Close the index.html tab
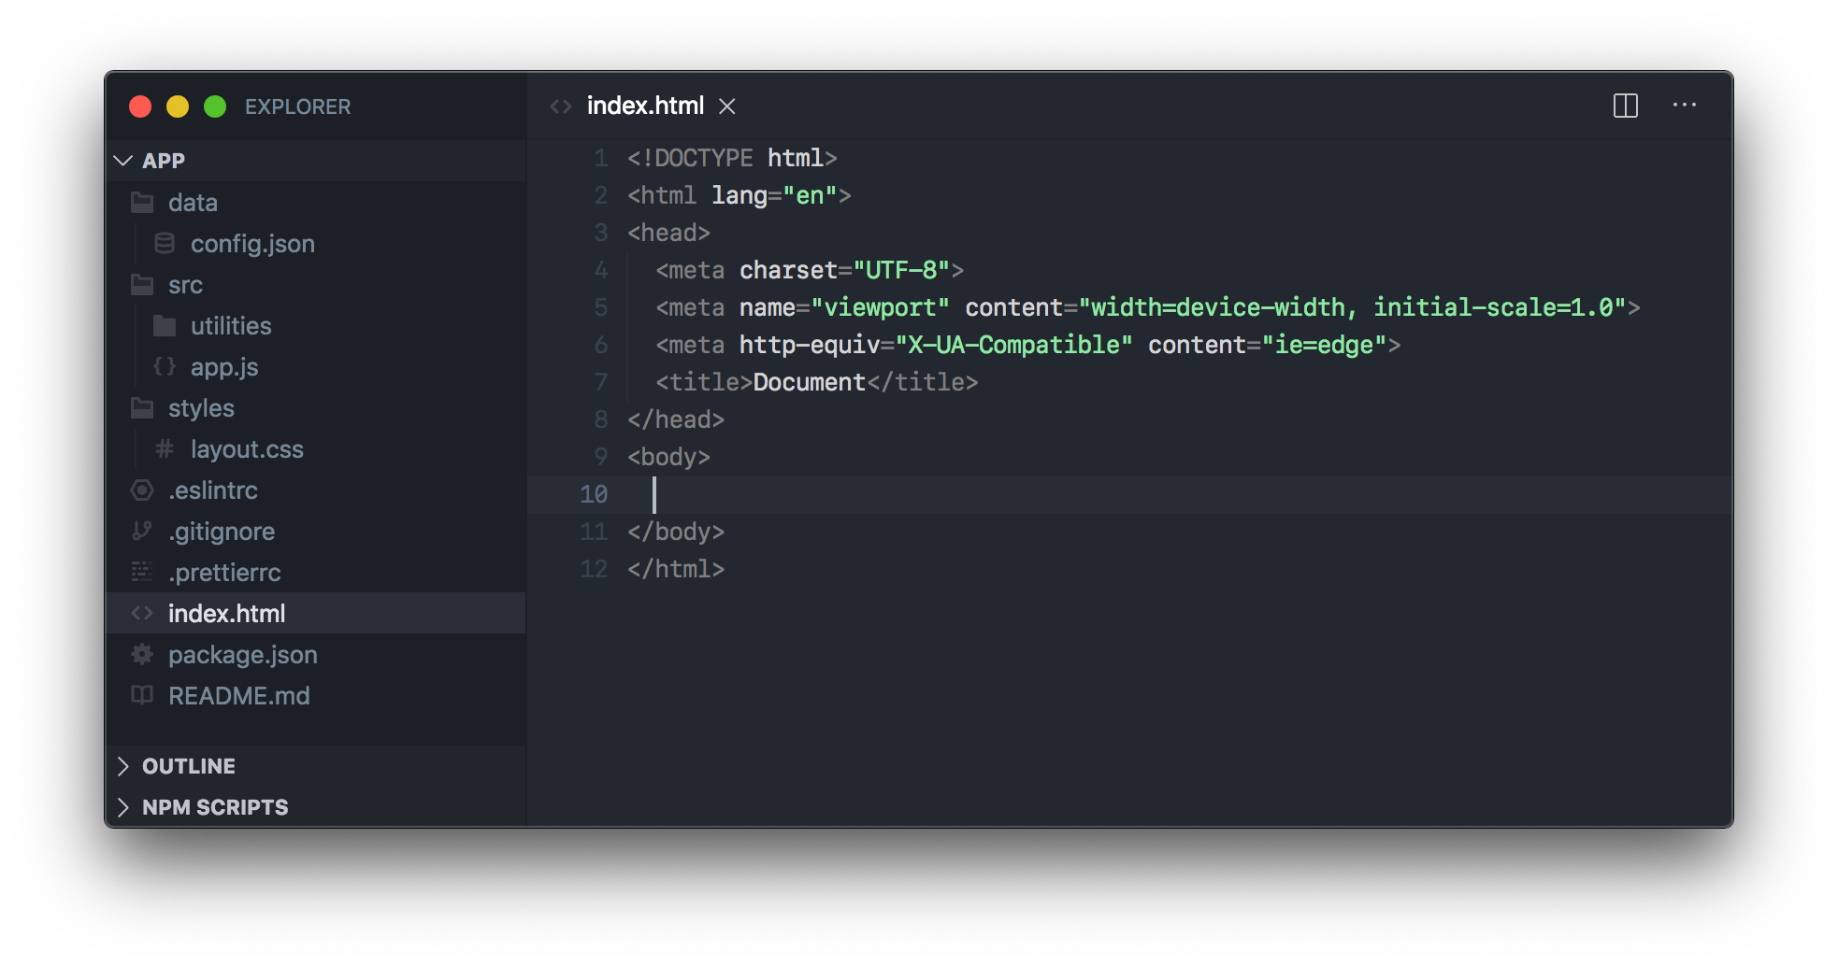This screenshot has height=966, width=1838. point(727,106)
